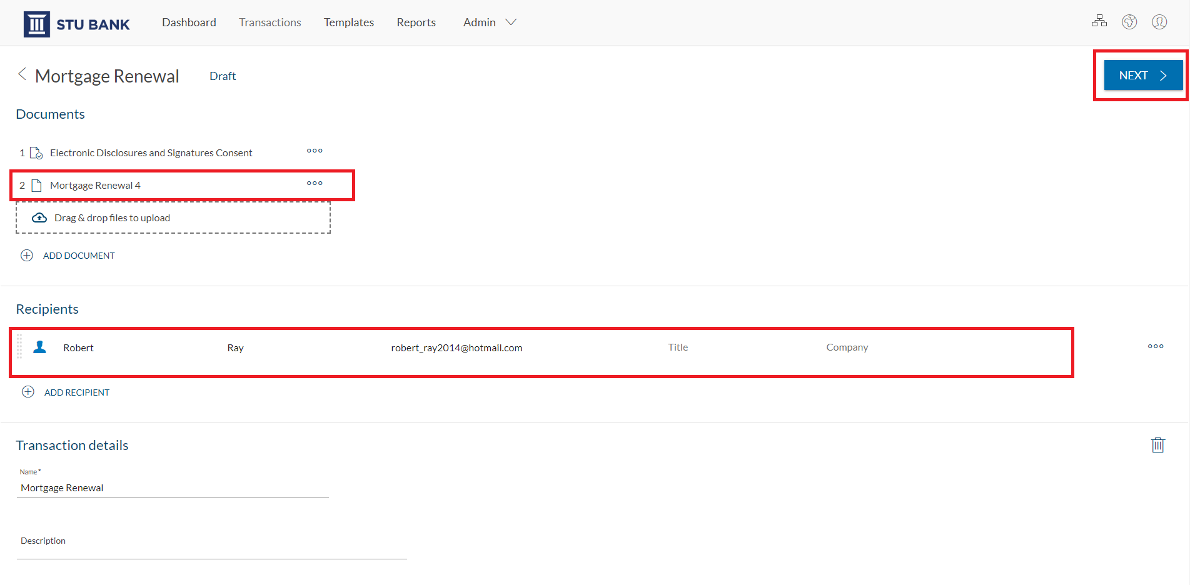Viewport: 1190px width, 585px height.
Task: Open the sender hierarchy icon in header
Action: (x=1099, y=22)
